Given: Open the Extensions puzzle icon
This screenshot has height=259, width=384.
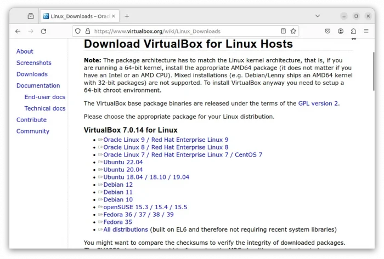Looking at the screenshot, I should pos(354,31).
